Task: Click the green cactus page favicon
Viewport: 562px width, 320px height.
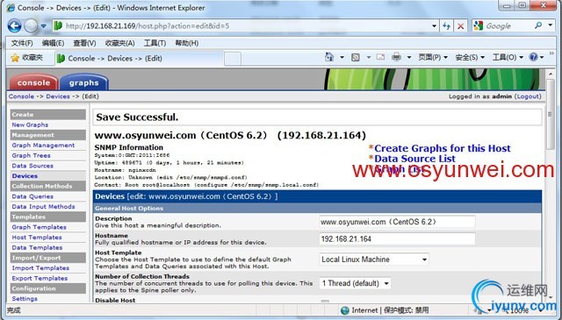Action: (58, 25)
